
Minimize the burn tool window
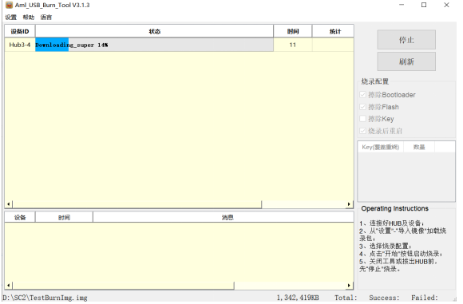(x=402, y=5)
